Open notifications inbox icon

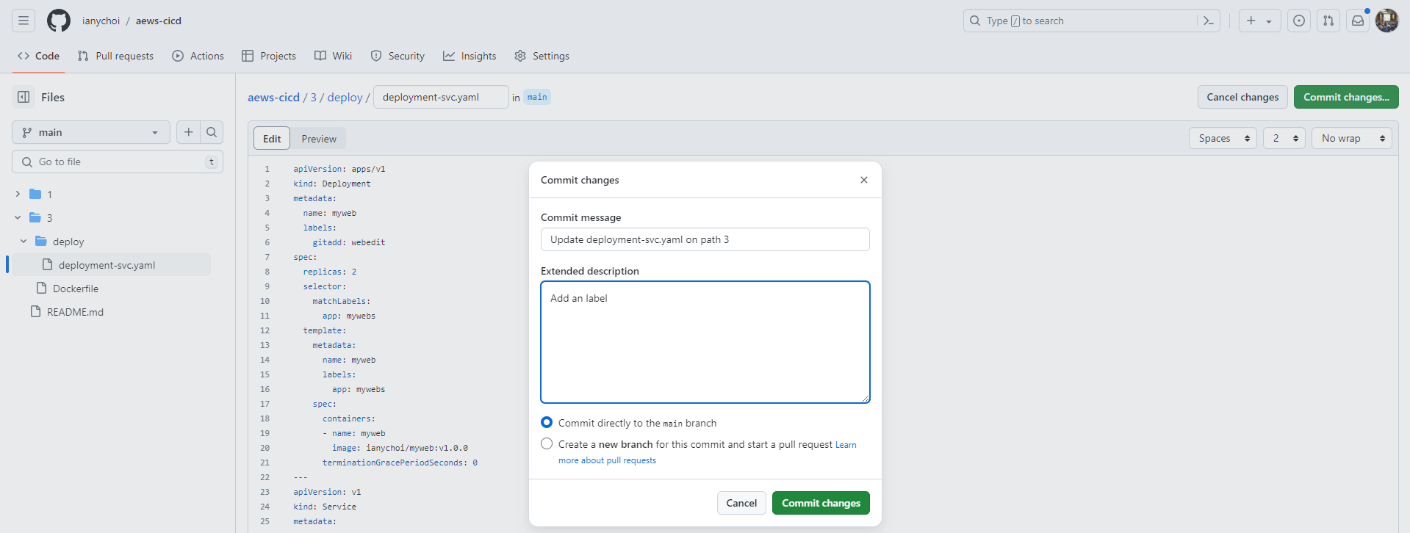[1358, 21]
